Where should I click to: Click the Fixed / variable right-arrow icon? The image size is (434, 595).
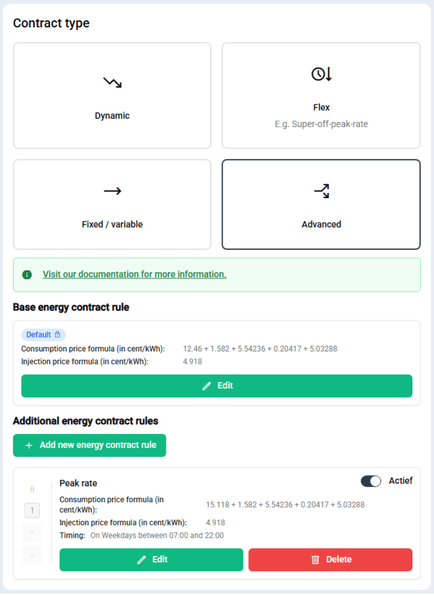(x=112, y=191)
